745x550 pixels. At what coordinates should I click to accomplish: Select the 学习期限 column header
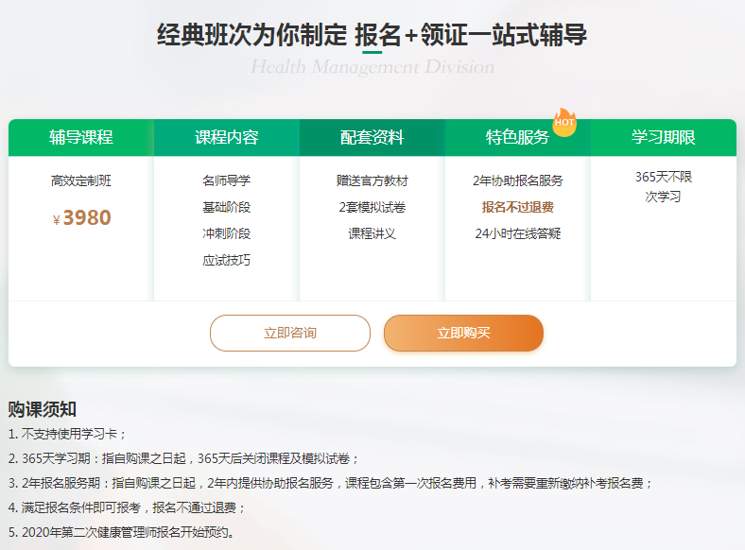click(x=664, y=138)
